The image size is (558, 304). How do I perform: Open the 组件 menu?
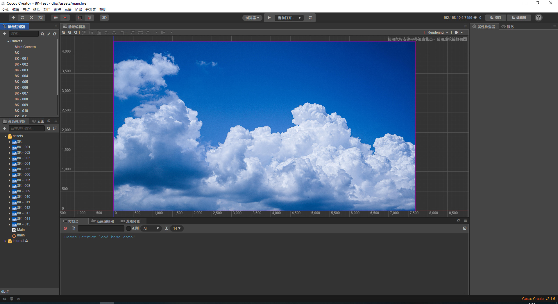point(37,10)
